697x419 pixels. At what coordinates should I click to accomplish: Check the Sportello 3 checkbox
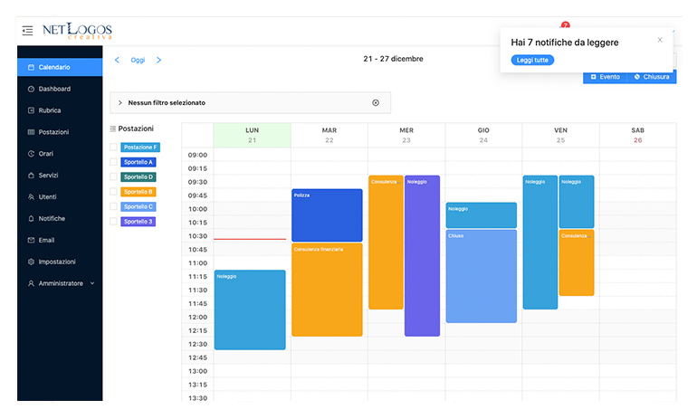pyautogui.click(x=114, y=222)
